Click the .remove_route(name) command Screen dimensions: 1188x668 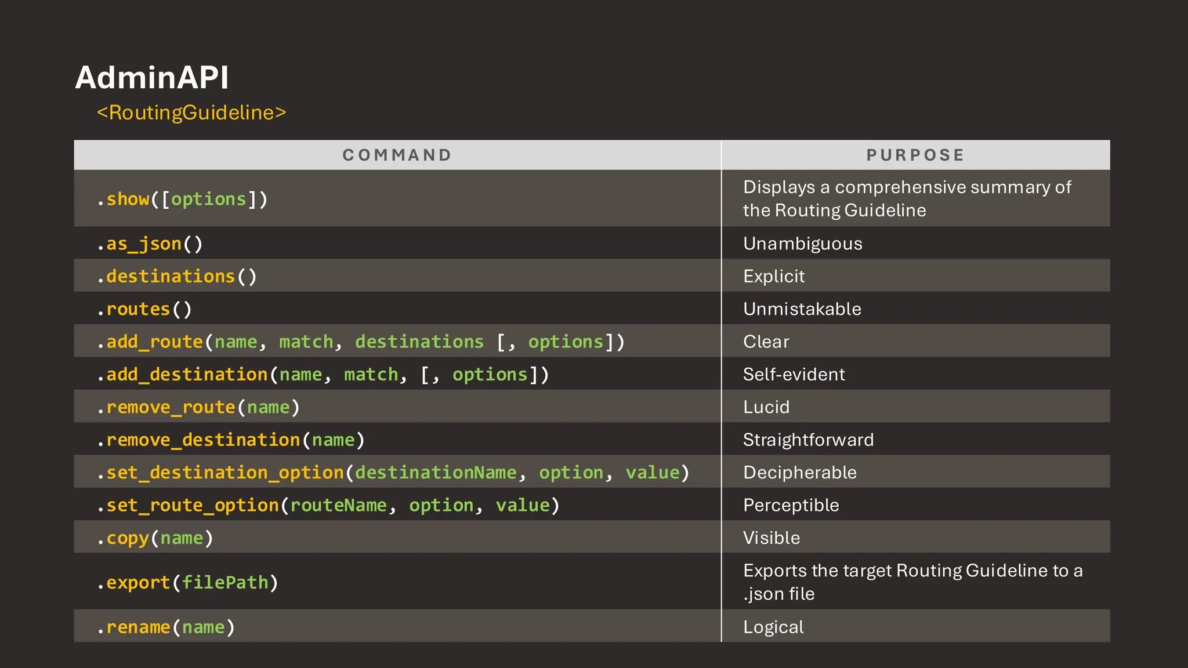click(198, 407)
